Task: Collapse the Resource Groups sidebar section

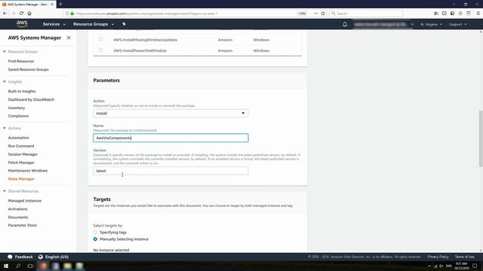Action: [5, 52]
